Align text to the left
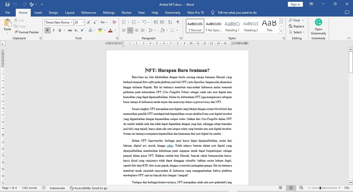This screenshot has width=353, height=192. click(x=124, y=30)
